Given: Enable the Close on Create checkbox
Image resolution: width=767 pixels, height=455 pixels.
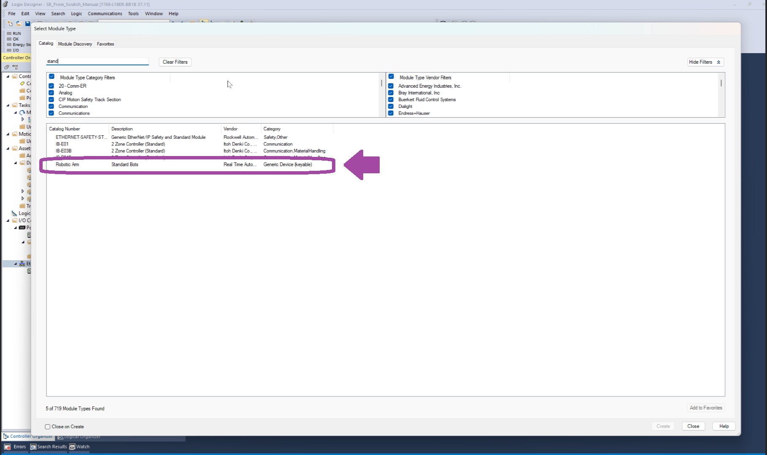Looking at the screenshot, I should point(48,427).
